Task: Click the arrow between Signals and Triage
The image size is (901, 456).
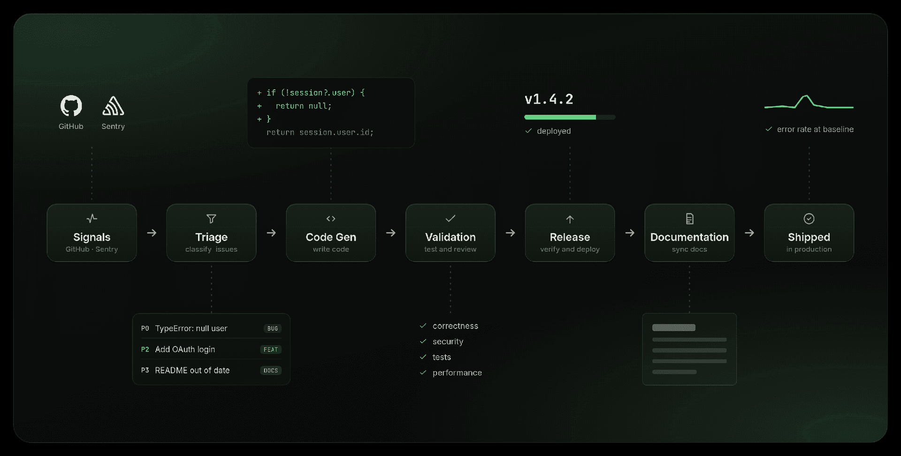Action: click(x=152, y=233)
